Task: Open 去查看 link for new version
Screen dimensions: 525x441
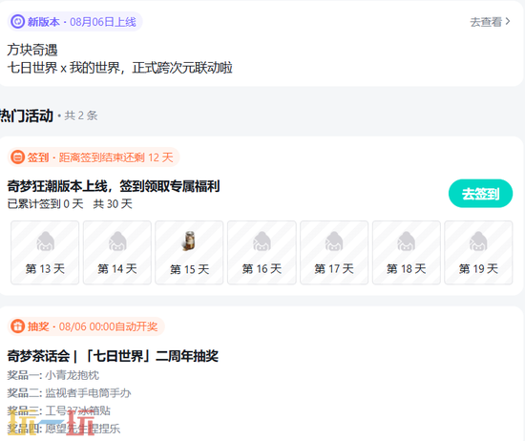Action: click(486, 22)
